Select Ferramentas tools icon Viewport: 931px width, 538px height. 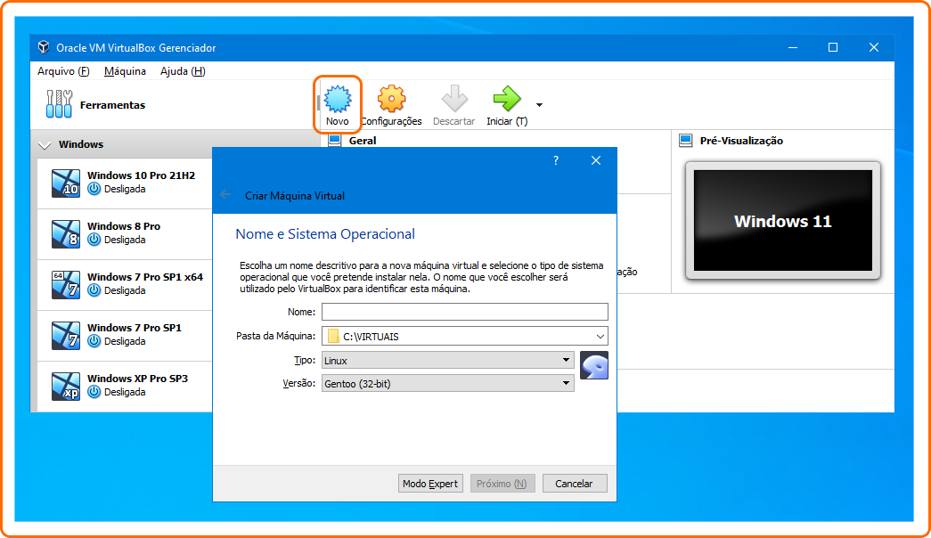[59, 104]
